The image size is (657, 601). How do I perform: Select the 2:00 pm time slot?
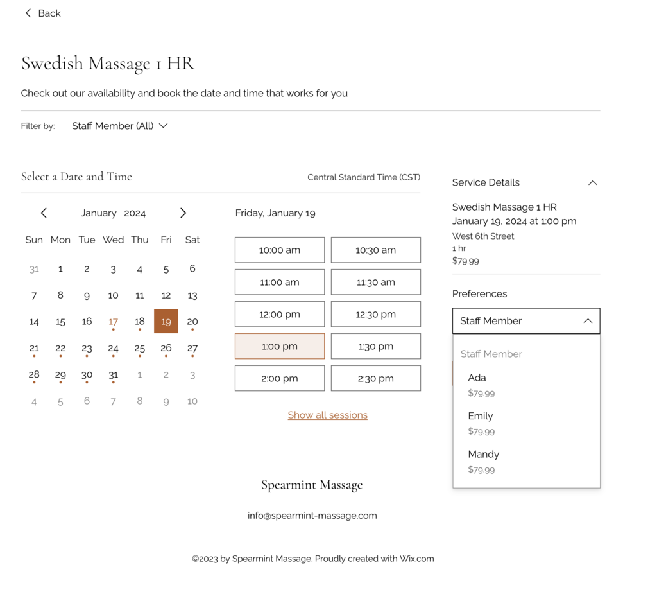click(280, 378)
